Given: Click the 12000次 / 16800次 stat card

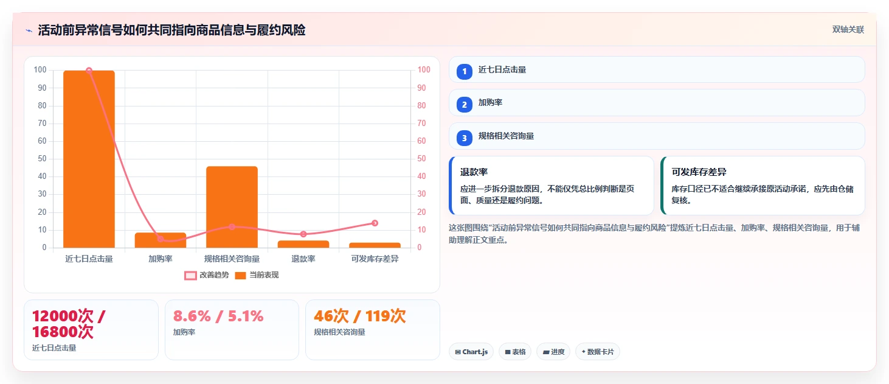Looking at the screenshot, I should pos(91,330).
